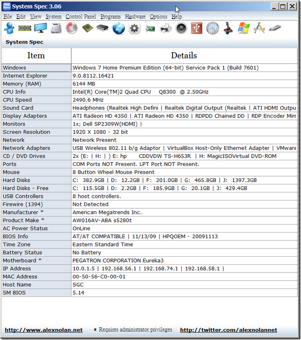Open the Options menu

pos(158,17)
